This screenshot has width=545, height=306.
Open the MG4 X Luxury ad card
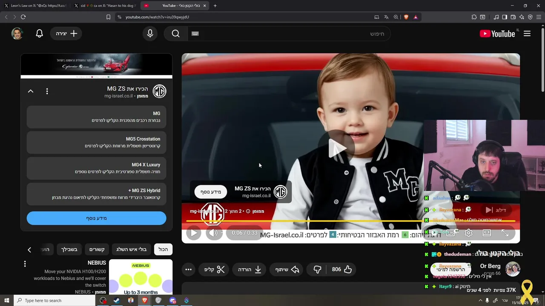(97, 168)
